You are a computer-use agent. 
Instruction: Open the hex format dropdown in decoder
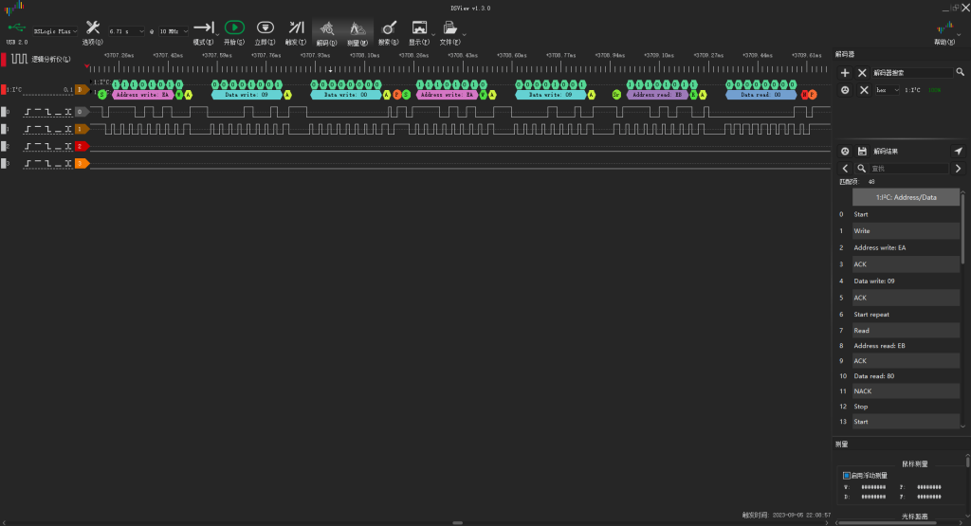(x=888, y=90)
